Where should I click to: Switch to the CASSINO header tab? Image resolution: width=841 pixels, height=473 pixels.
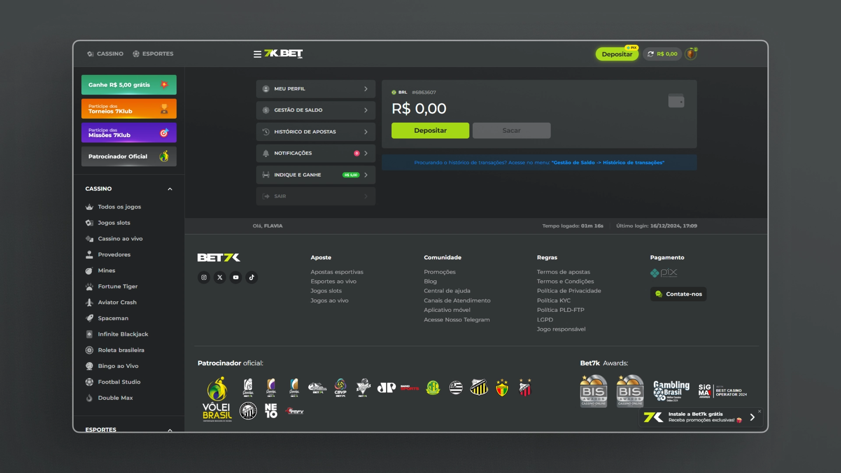pyautogui.click(x=105, y=54)
